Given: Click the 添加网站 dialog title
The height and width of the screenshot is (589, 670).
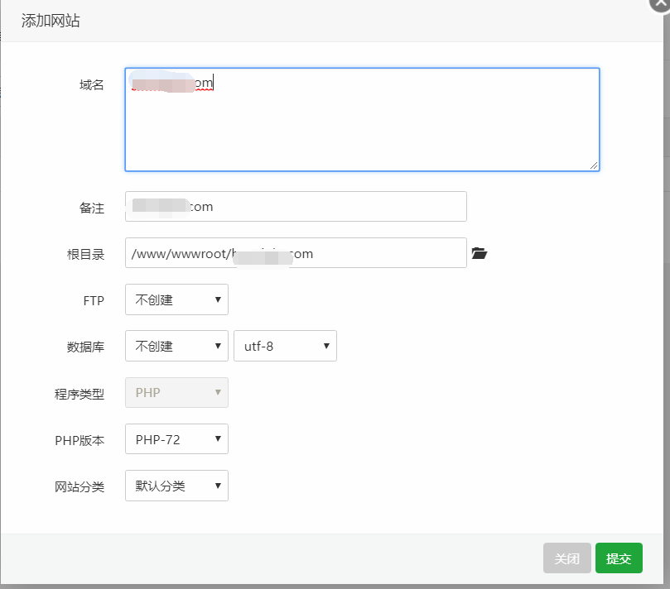Looking at the screenshot, I should click(x=51, y=21).
